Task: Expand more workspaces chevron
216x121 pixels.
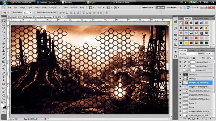Action: (181, 7)
